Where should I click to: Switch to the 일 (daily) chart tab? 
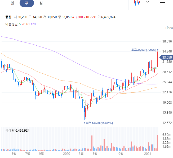click(12, 3)
